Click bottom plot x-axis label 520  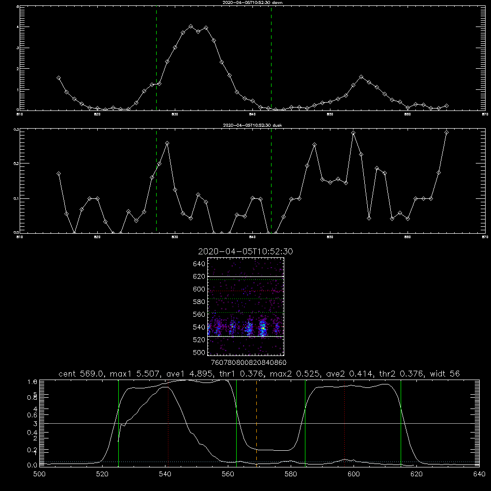102,474
